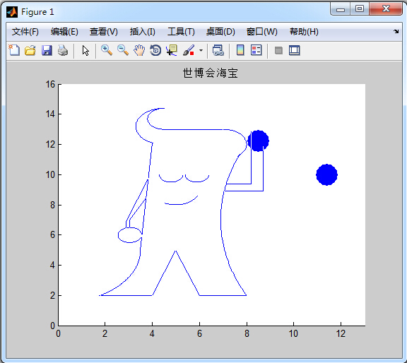This screenshot has height=363, width=407.
Task: Save figure with the floppy disk icon
Action: pos(47,50)
